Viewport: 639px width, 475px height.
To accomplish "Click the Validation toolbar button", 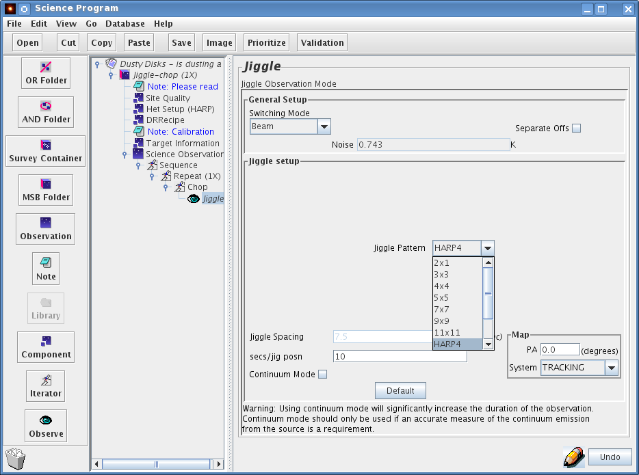I will point(322,42).
